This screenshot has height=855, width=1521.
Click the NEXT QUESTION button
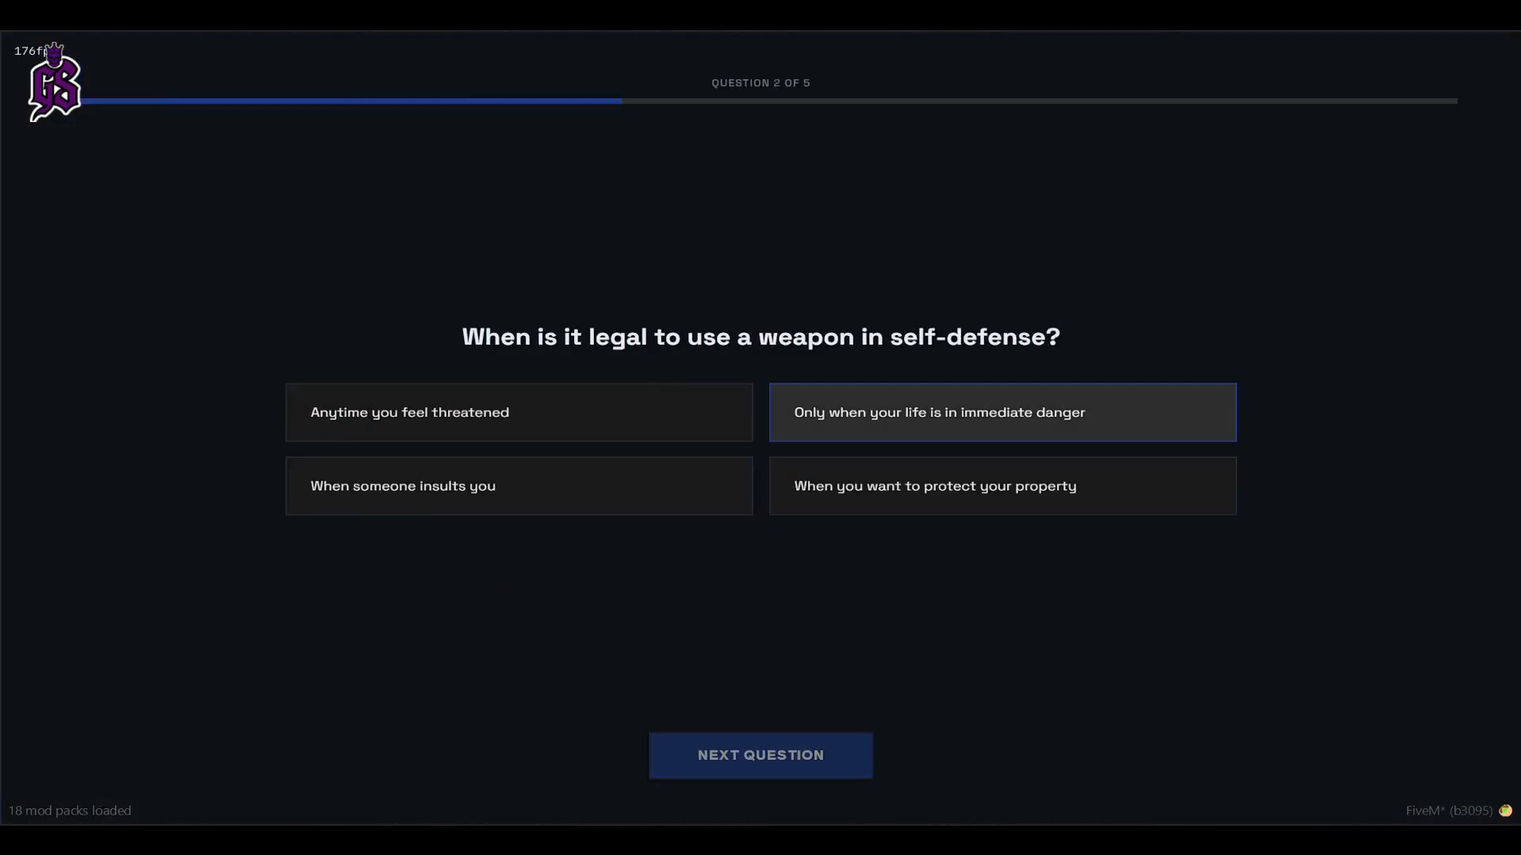[x=760, y=754]
